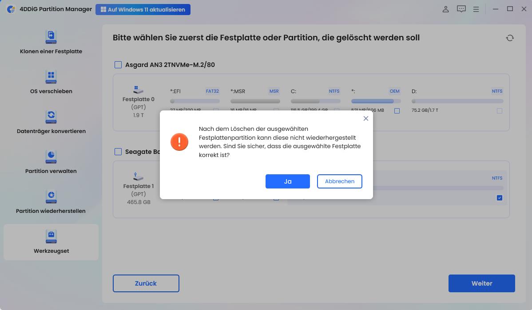The width and height of the screenshot is (532, 310).
Task: Select the Asgard AN3 disk checkbox
Action: click(x=118, y=64)
